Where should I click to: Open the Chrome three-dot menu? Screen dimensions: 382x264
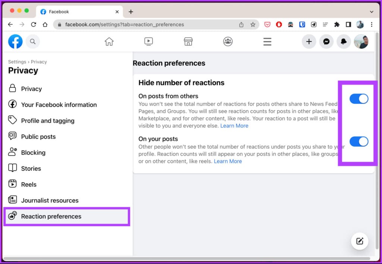pyautogui.click(x=372, y=24)
